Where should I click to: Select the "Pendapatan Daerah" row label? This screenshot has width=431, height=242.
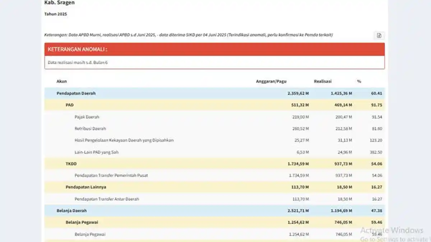click(76, 94)
